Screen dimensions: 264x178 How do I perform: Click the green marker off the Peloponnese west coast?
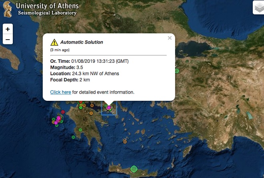click(x=74, y=137)
